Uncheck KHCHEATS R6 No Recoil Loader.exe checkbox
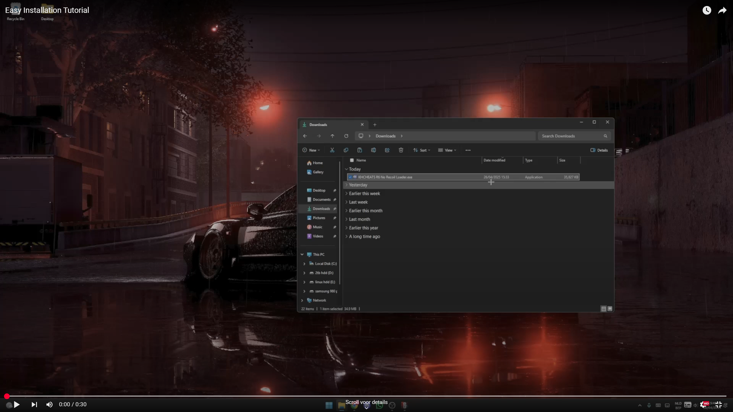This screenshot has height=412, width=733. [350, 177]
